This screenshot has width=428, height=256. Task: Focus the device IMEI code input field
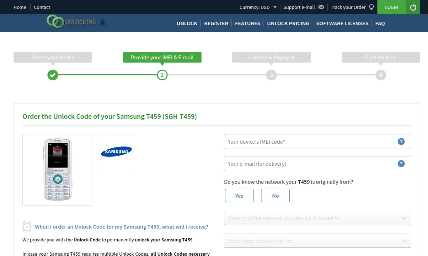coord(317,142)
